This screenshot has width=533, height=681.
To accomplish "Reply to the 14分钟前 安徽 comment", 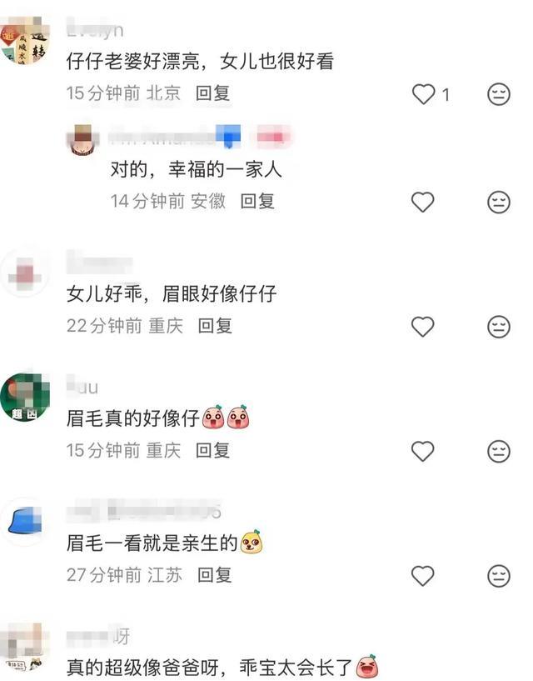I will coord(258,201).
